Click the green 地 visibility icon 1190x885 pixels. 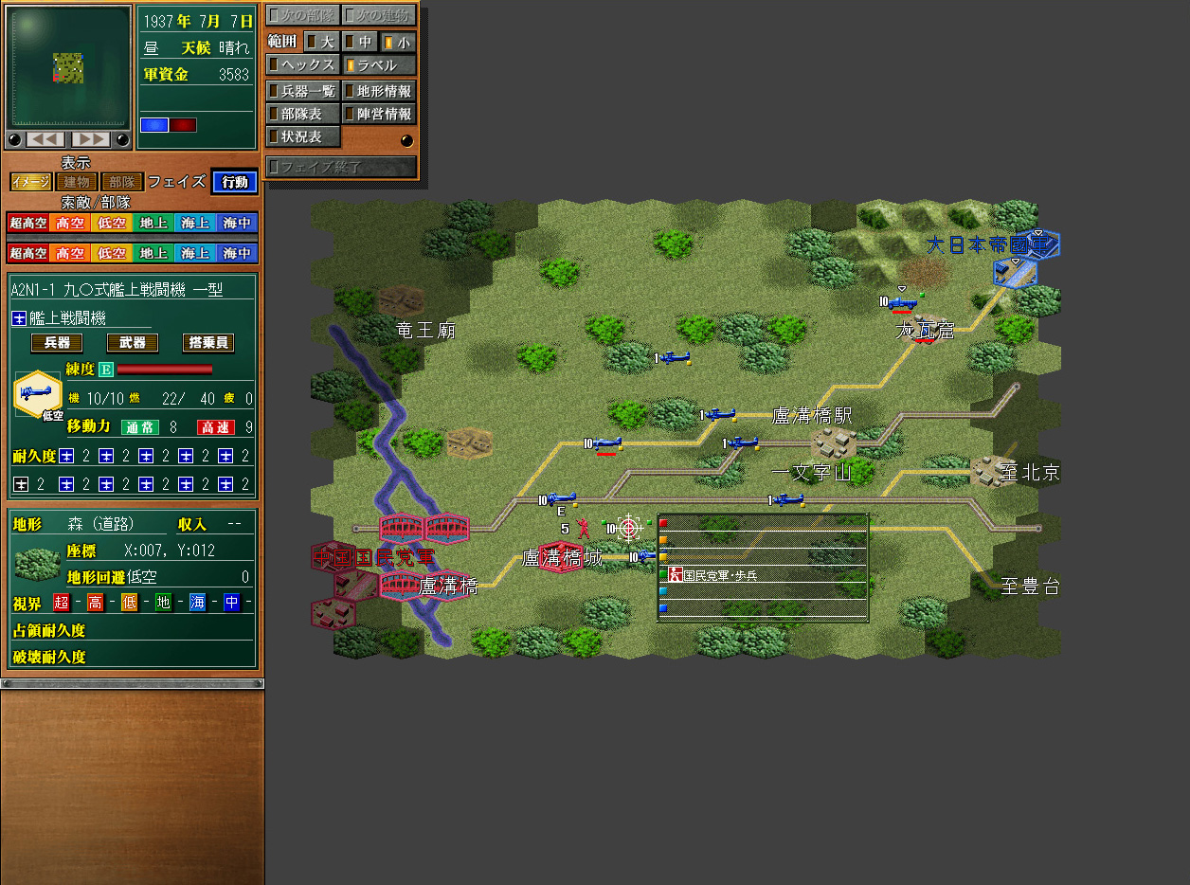coord(163,602)
